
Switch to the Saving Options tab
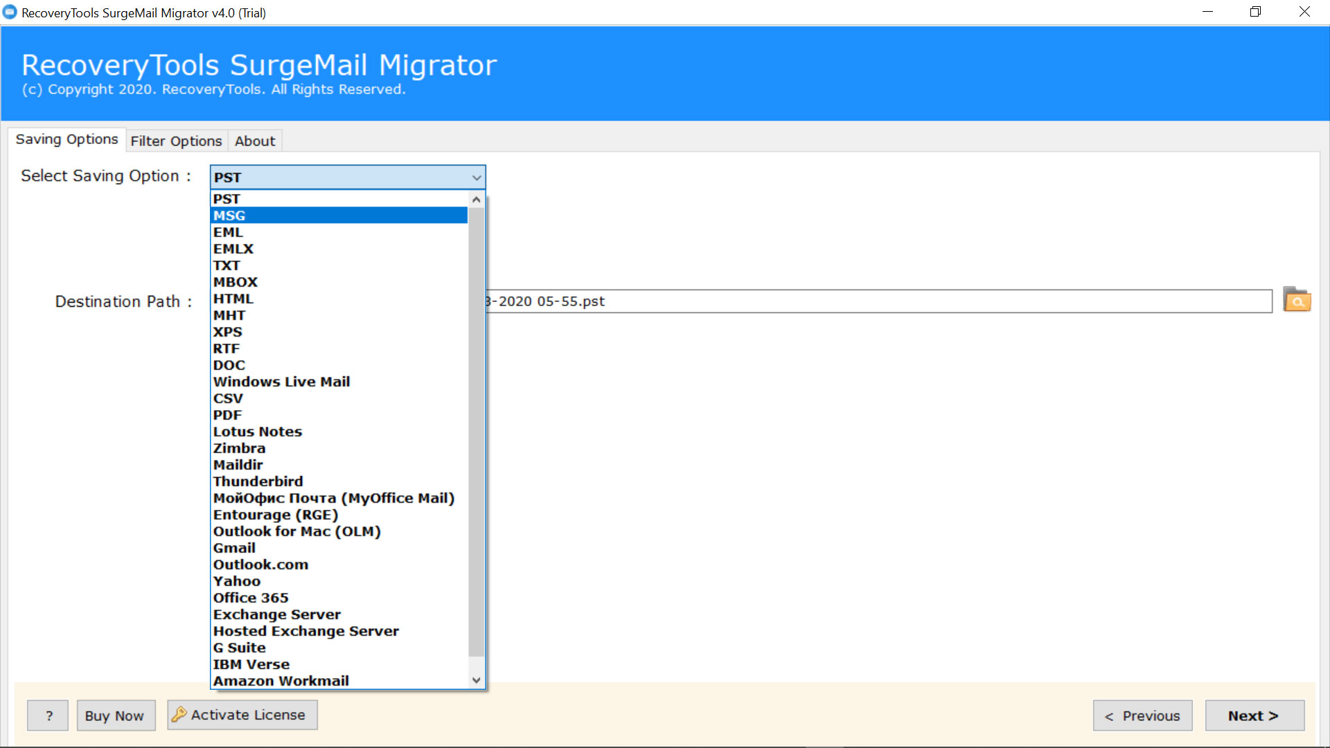click(67, 139)
